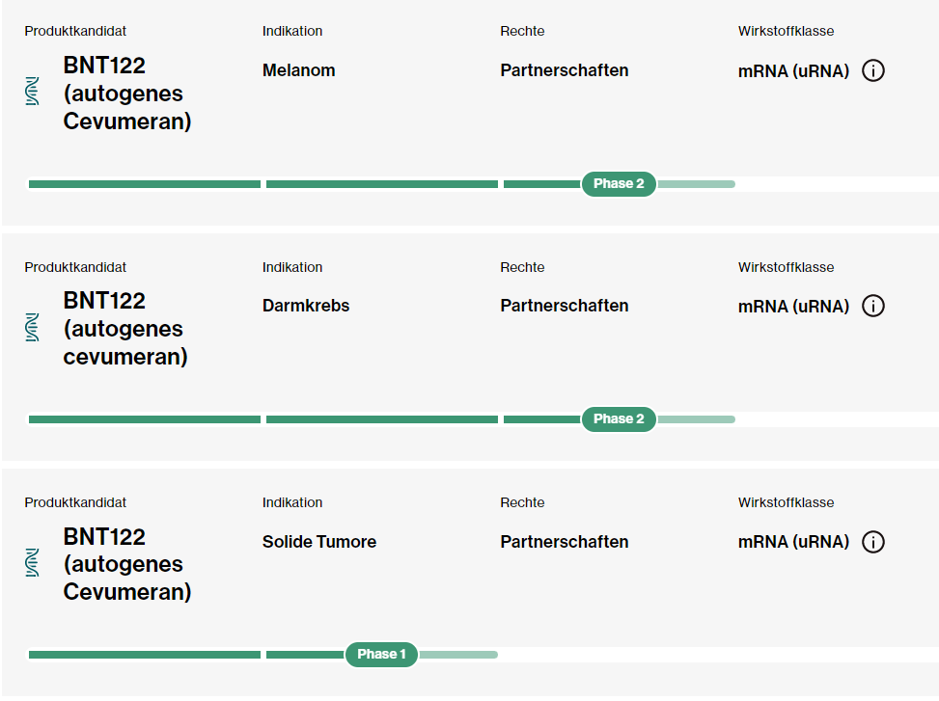Click DNA helix icon in Melanom card
939x701 pixels.
pos(33,91)
